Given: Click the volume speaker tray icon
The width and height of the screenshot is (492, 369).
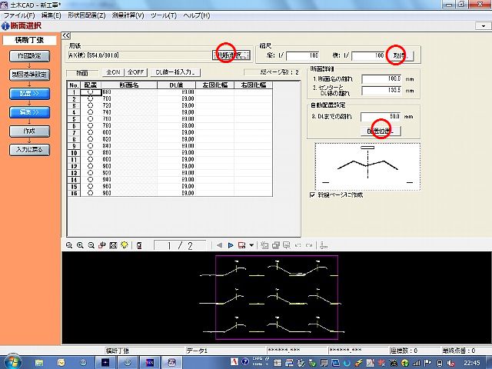Looking at the screenshot, I should coord(451,363).
